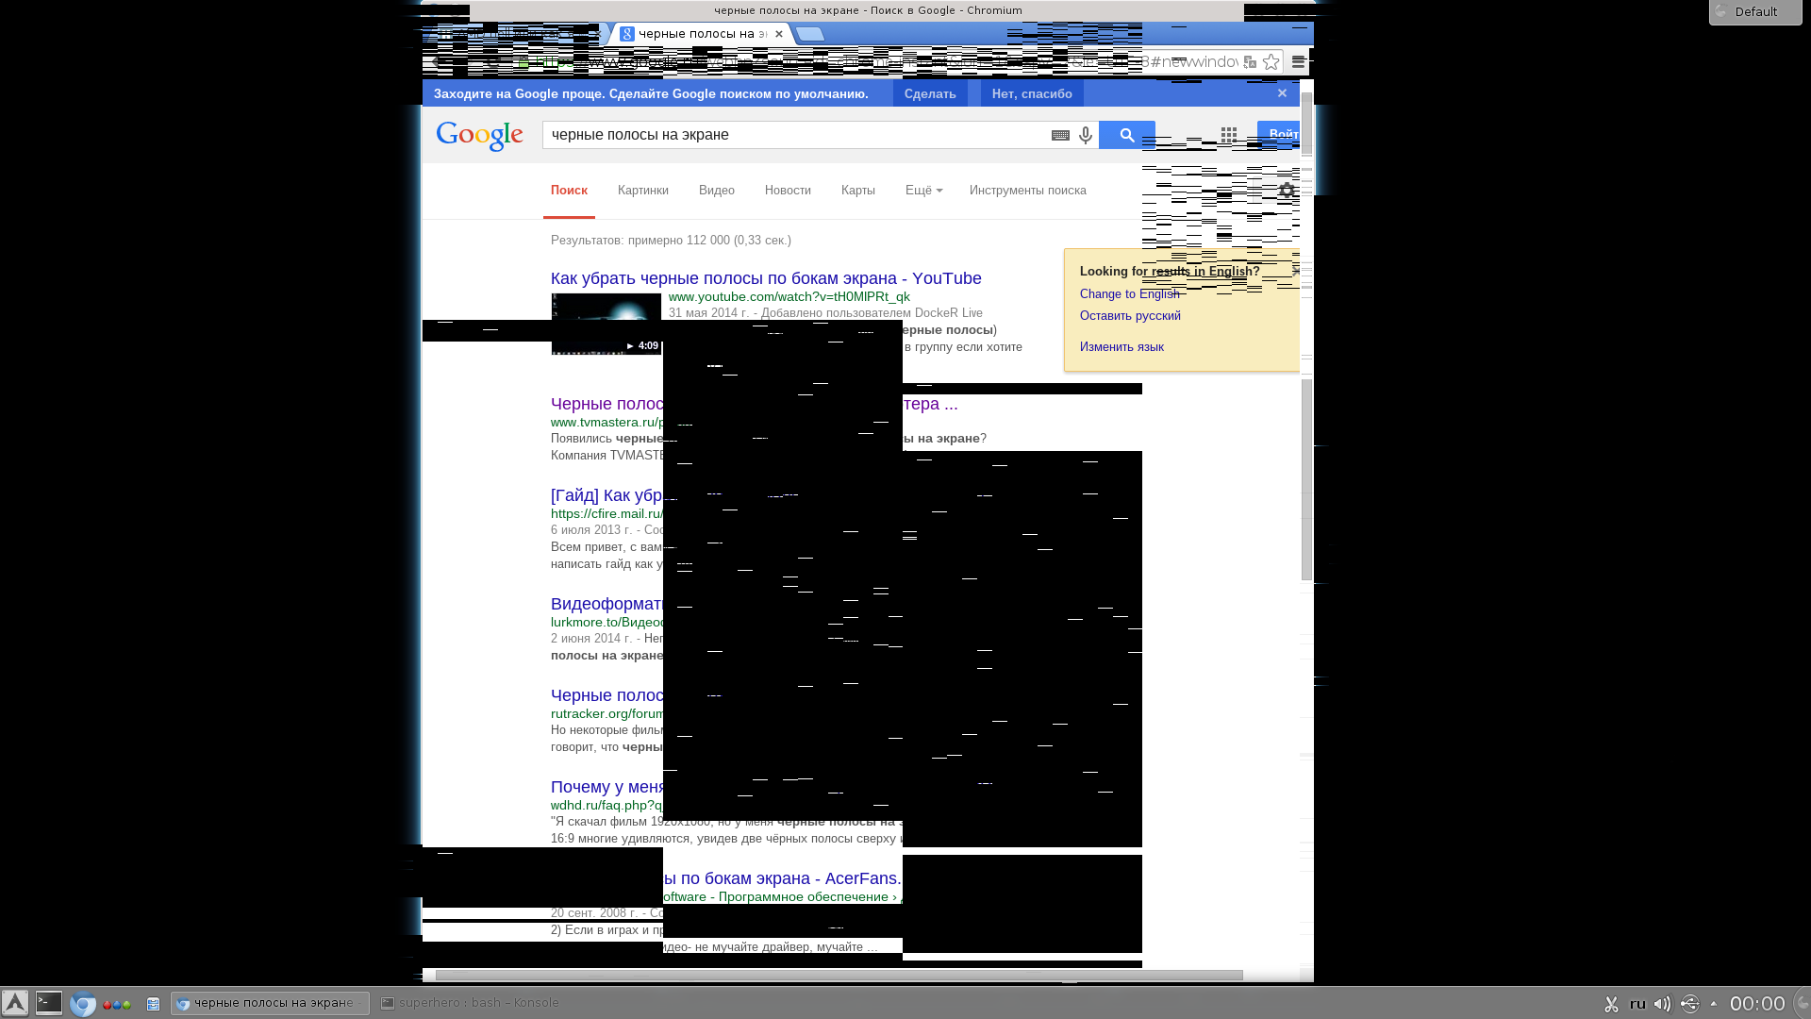
Task: Click the 00:00 clock in the panel
Action: click(x=1757, y=1004)
